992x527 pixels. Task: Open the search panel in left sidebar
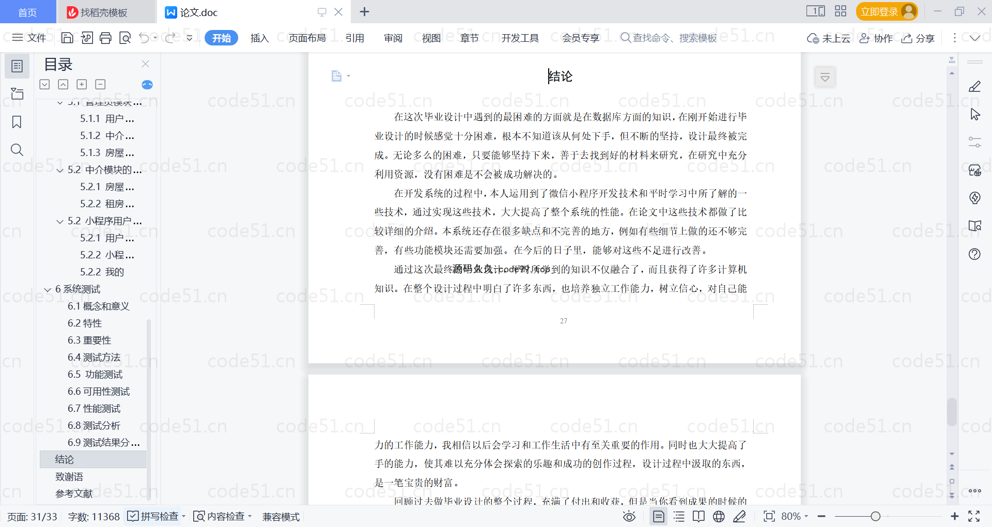[x=17, y=150]
